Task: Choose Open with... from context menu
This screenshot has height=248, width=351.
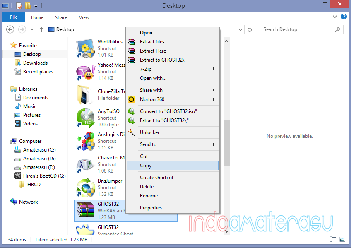Action: coord(172,78)
